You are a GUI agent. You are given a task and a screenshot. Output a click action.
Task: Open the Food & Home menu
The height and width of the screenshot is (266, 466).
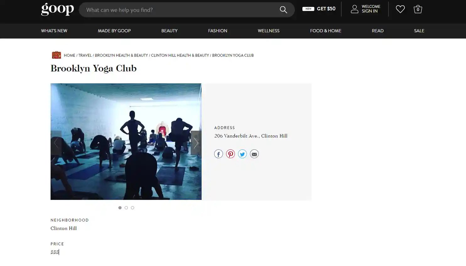(x=326, y=31)
